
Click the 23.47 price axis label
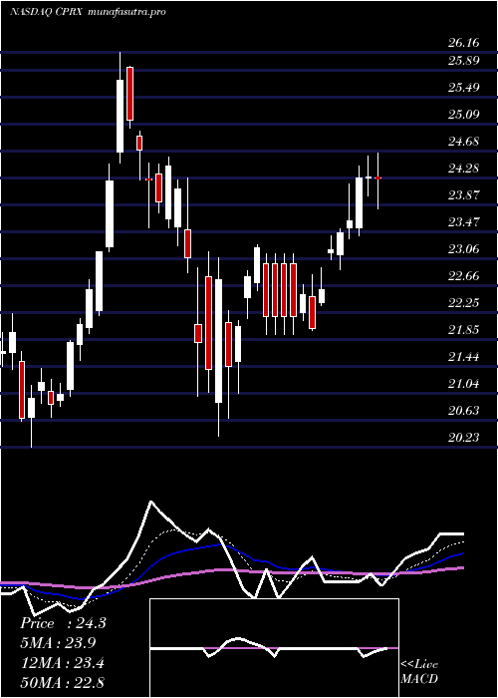tap(464, 222)
